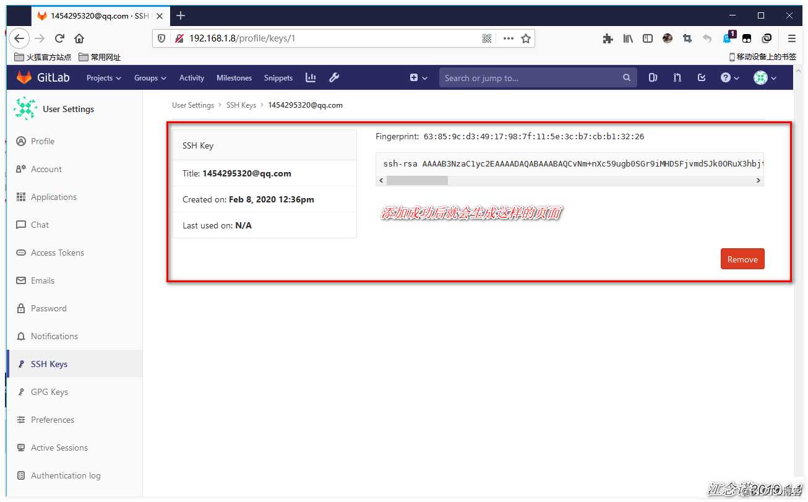Go to Applications settings
The height and width of the screenshot is (502, 808).
54,197
